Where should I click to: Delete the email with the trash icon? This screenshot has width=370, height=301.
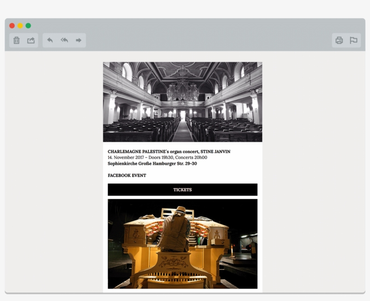(17, 41)
